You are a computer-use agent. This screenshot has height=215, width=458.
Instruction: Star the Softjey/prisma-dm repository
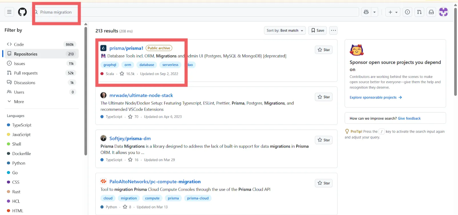pos(324,140)
